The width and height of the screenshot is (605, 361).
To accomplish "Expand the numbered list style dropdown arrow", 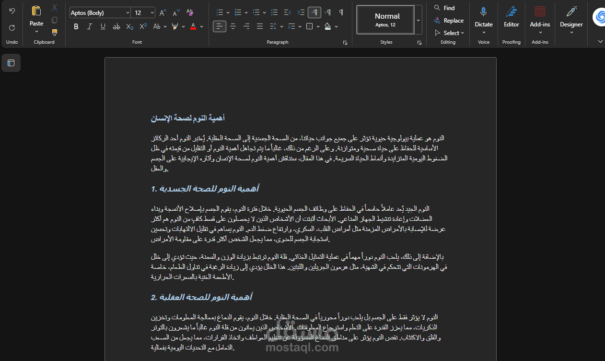I will point(246,12).
